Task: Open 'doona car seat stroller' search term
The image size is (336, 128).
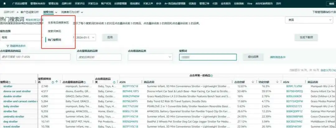Action: [x=17, y=91]
